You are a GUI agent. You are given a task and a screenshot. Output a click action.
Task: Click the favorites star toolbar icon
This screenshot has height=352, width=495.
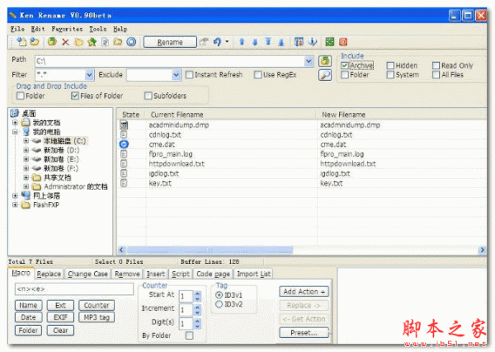(x=92, y=42)
